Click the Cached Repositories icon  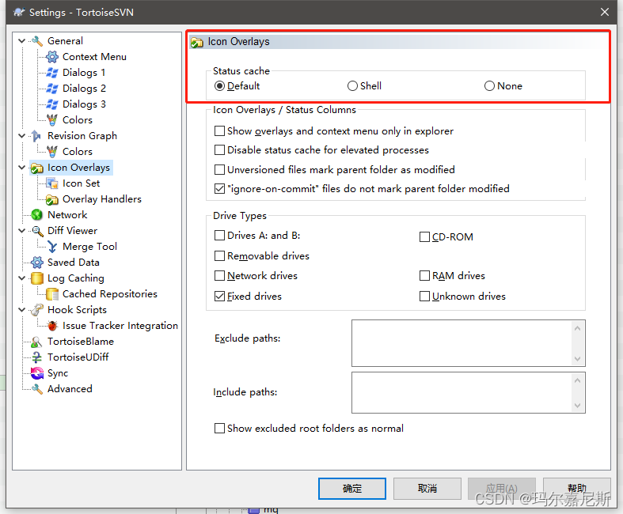click(x=52, y=294)
